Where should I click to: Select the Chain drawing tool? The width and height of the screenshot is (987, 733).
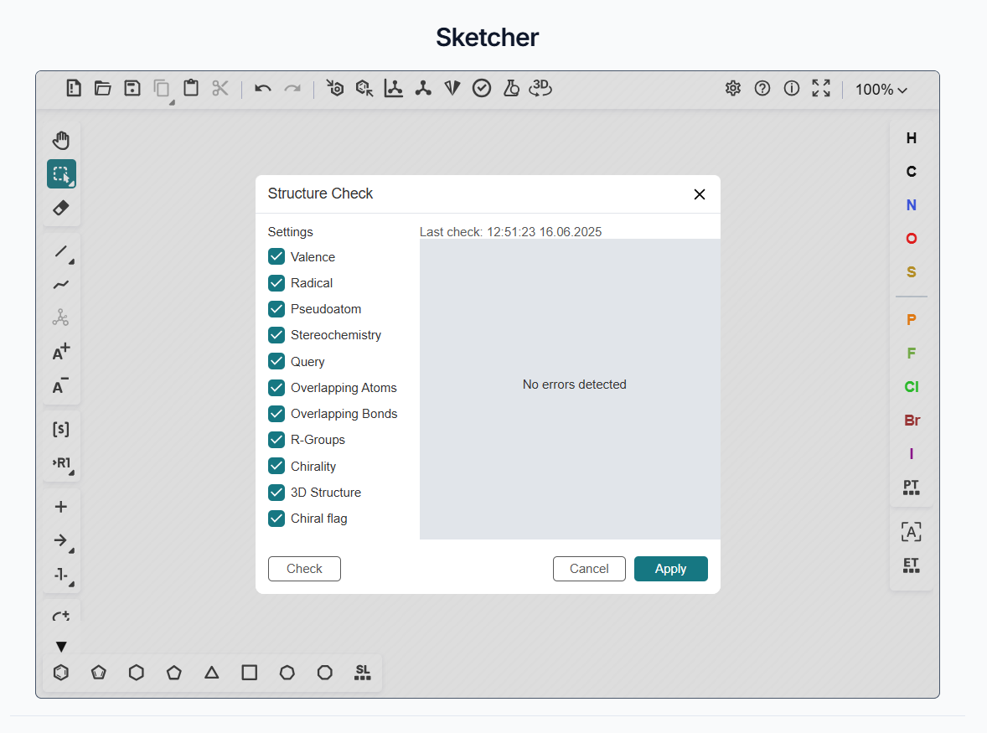coord(60,285)
